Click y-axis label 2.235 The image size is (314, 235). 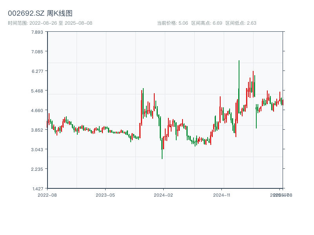click(37, 169)
